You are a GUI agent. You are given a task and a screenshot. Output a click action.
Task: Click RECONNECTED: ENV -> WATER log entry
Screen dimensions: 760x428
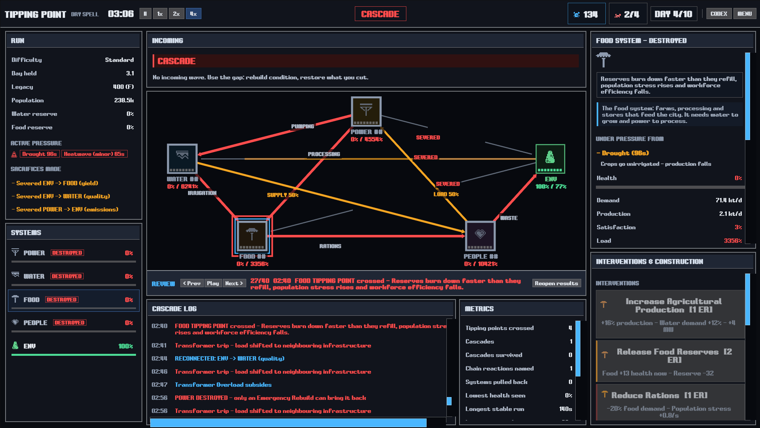pos(230,359)
